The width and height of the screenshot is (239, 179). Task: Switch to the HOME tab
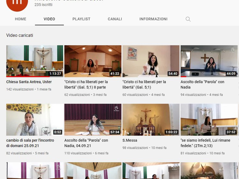(x=21, y=19)
